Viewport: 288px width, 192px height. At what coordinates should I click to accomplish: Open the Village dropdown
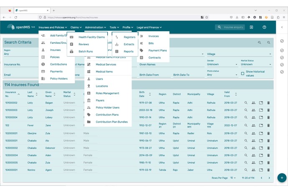click(239, 54)
